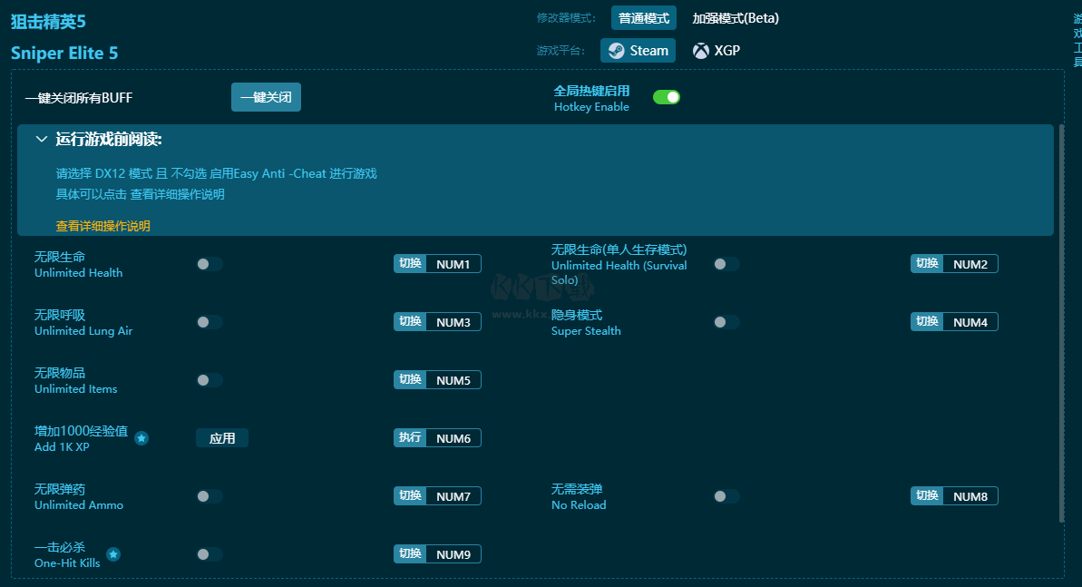
Task: Enable the Unlimited Items toggle
Action: coord(210,380)
